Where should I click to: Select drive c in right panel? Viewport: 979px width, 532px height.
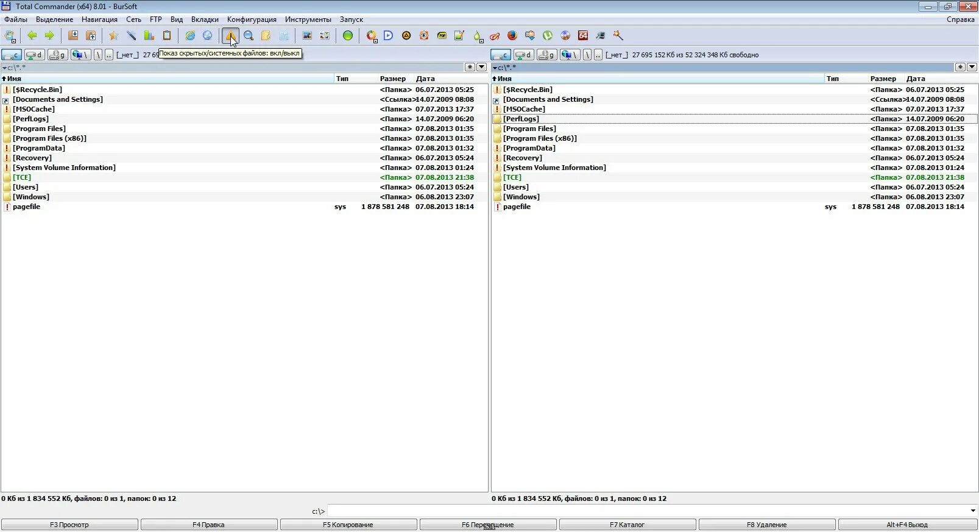pyautogui.click(x=501, y=55)
